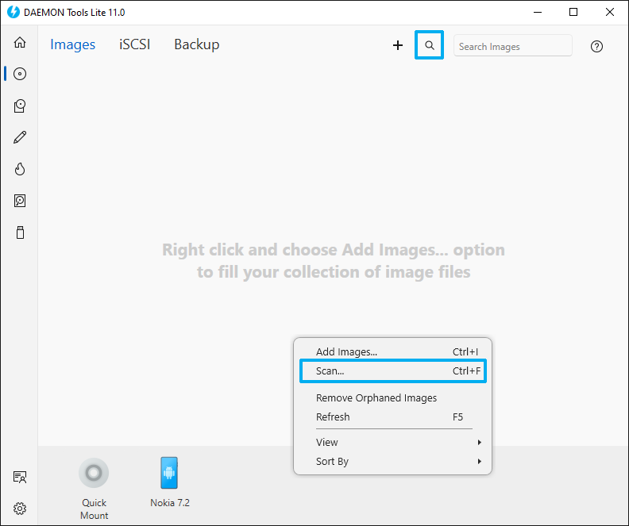
Task: Maximize the DAEMON Tools window
Action: [573, 13]
